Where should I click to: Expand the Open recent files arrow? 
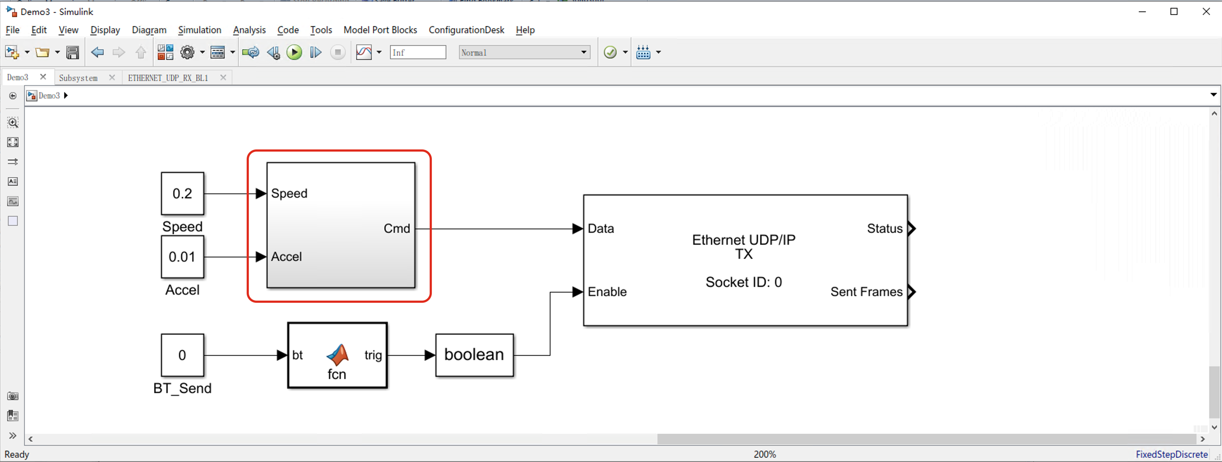pyautogui.click(x=57, y=52)
